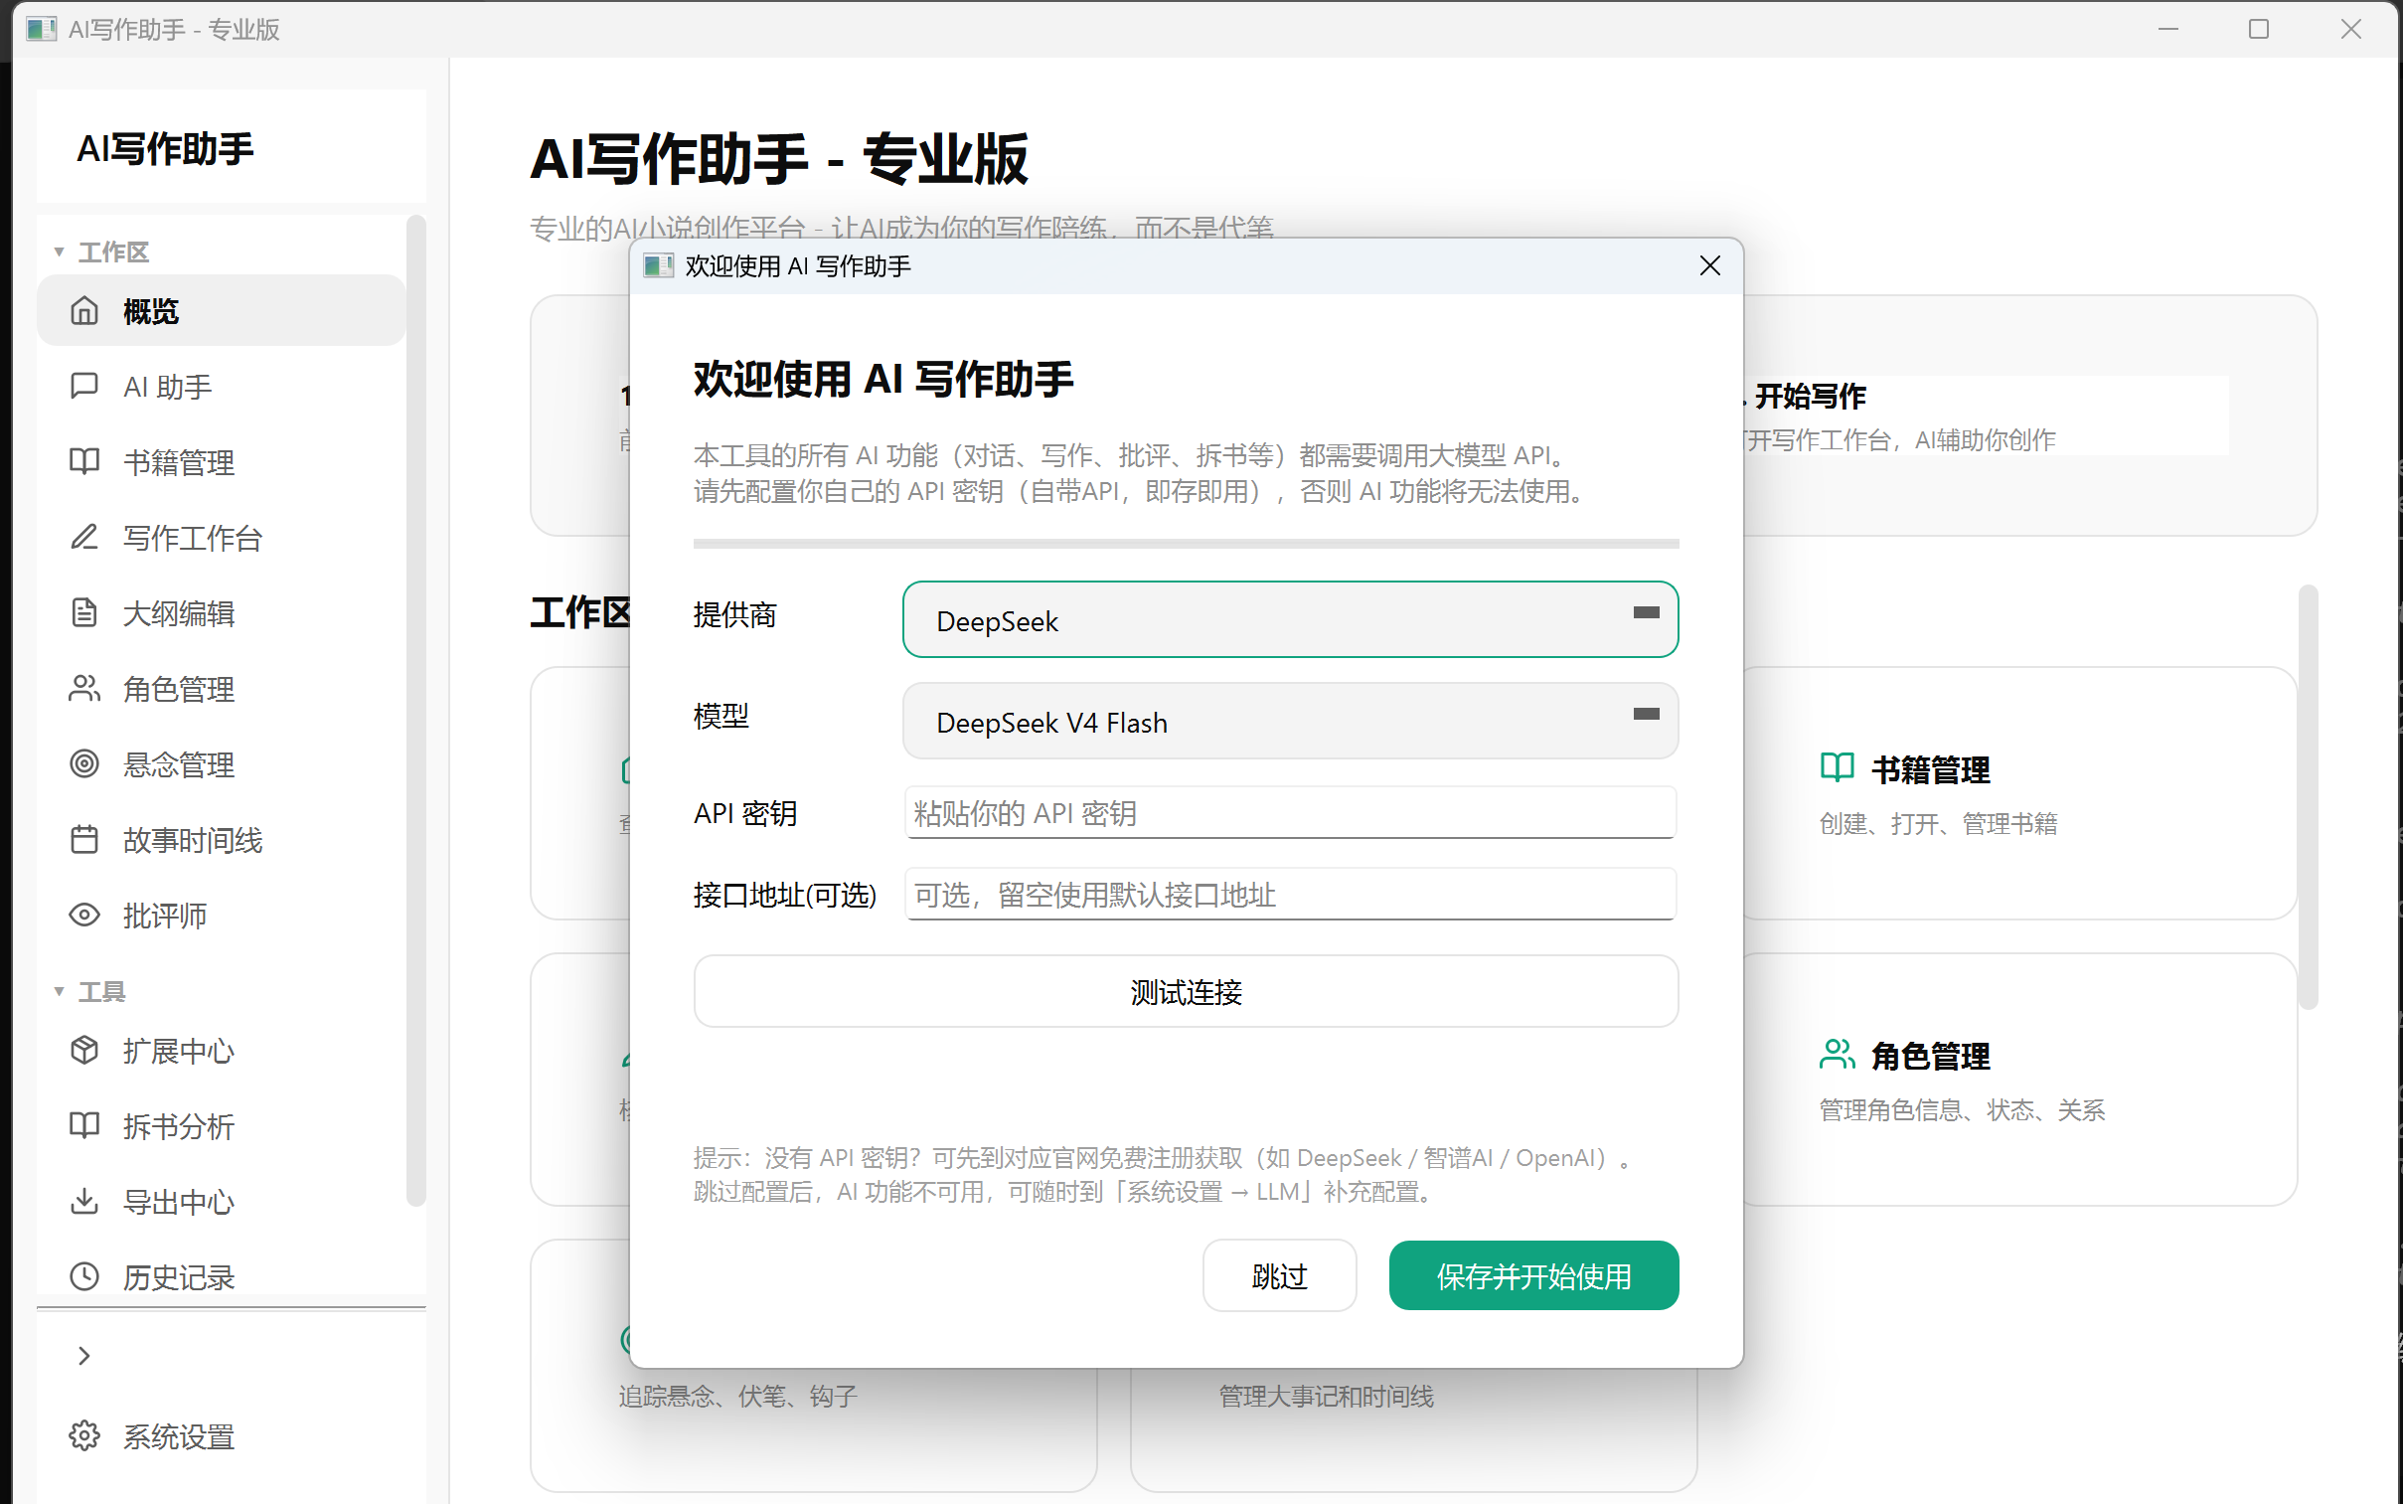Image resolution: width=2403 pixels, height=1504 pixels.
Task: Open 故事时间线 in the sidebar
Action: (221, 840)
